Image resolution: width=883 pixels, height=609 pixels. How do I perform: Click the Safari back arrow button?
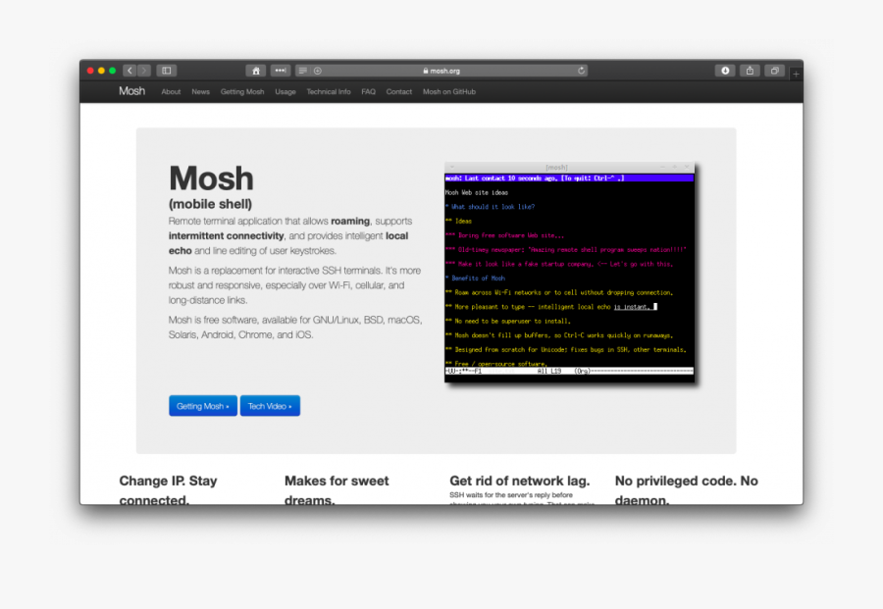tap(130, 71)
